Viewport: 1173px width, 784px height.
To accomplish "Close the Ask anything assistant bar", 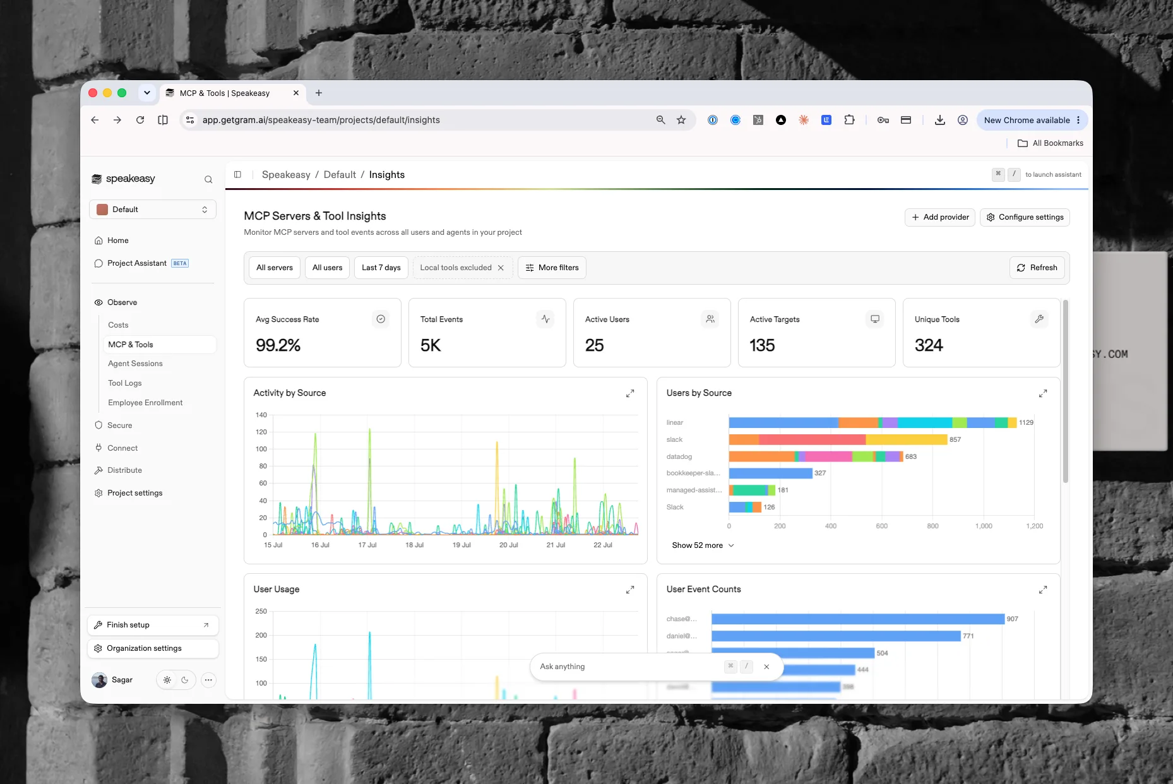I will click(x=766, y=667).
